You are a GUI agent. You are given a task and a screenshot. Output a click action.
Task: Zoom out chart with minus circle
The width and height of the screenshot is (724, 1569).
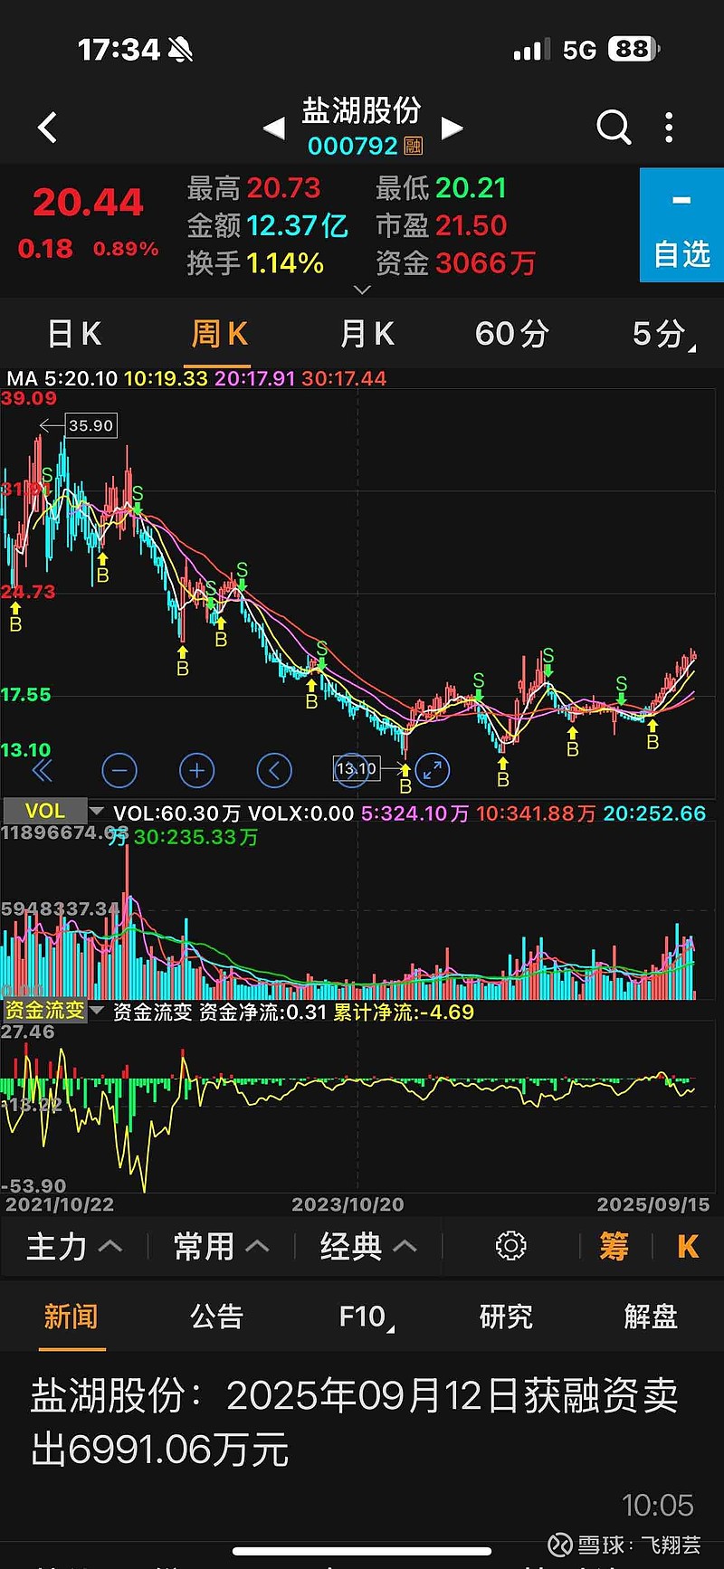tap(119, 771)
